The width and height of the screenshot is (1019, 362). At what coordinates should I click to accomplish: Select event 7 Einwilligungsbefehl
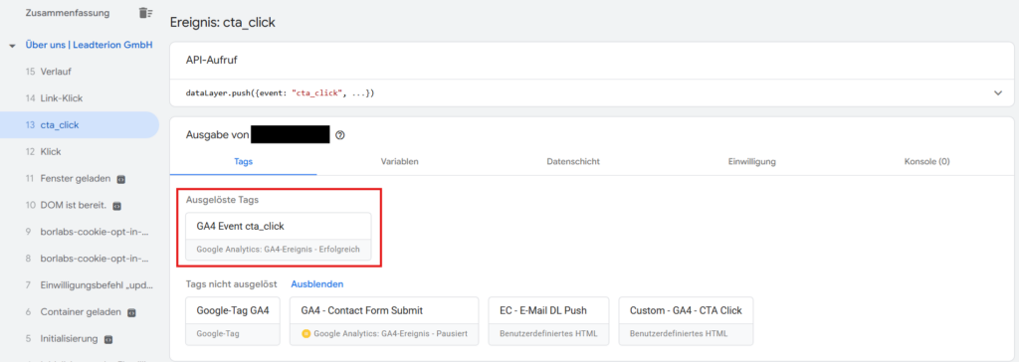tap(80, 285)
